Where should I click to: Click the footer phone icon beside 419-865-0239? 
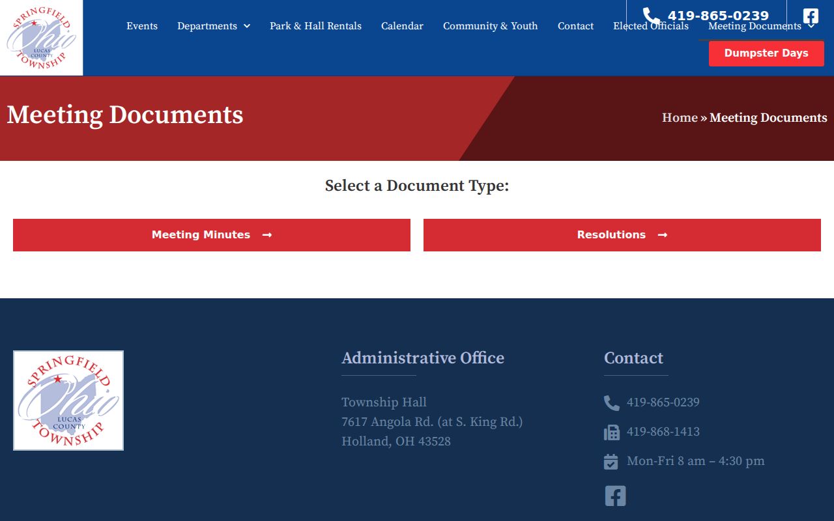611,403
